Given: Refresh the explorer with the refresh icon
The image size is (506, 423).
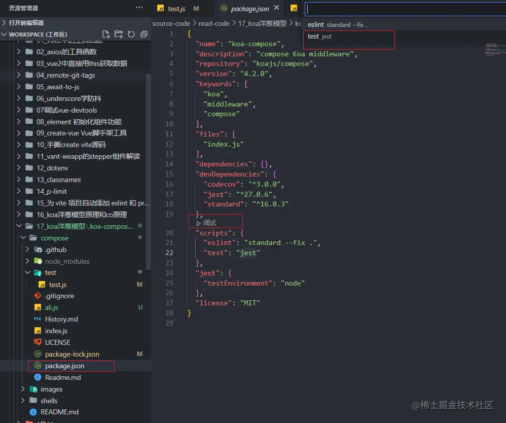Looking at the screenshot, I should click(131, 34).
